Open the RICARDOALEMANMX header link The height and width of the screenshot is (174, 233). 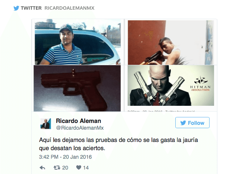coord(69,8)
